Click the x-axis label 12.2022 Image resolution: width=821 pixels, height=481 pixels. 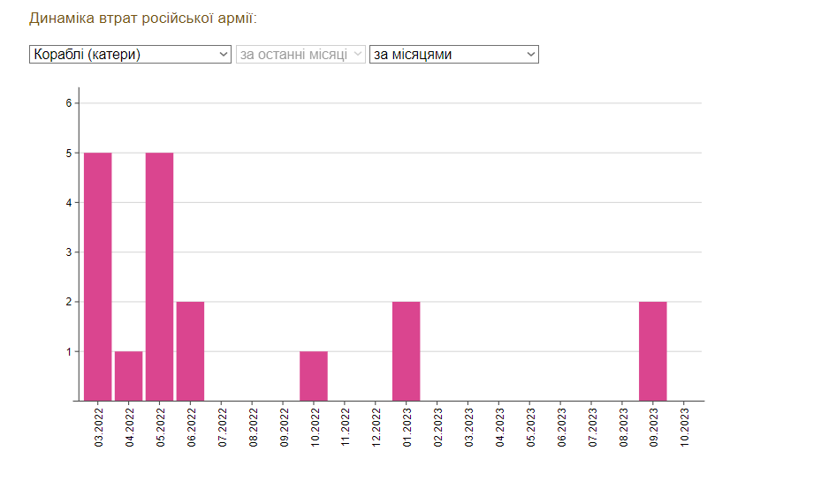[376, 428]
